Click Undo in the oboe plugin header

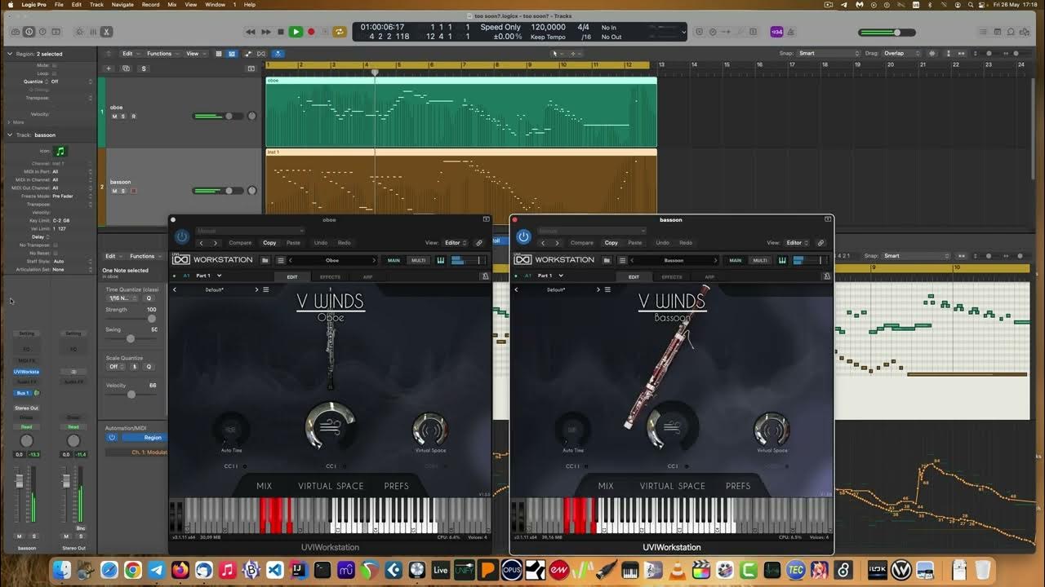[321, 242]
